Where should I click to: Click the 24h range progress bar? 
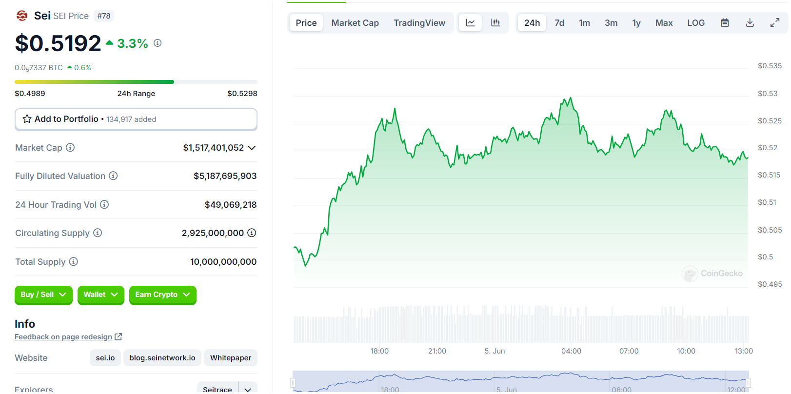coord(136,82)
